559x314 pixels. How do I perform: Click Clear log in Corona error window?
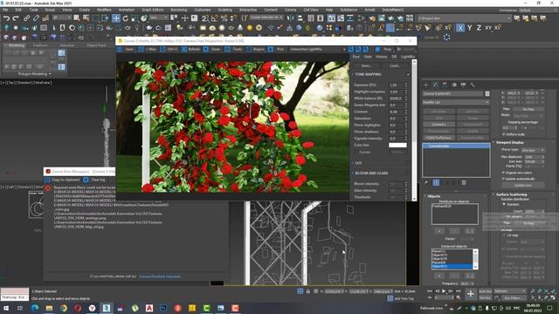(x=94, y=180)
